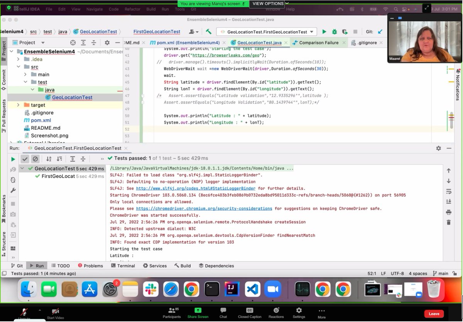Open Project panel gear options

(107, 43)
